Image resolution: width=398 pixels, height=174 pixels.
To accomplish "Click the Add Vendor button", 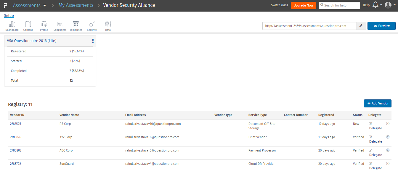I will [378, 103].
